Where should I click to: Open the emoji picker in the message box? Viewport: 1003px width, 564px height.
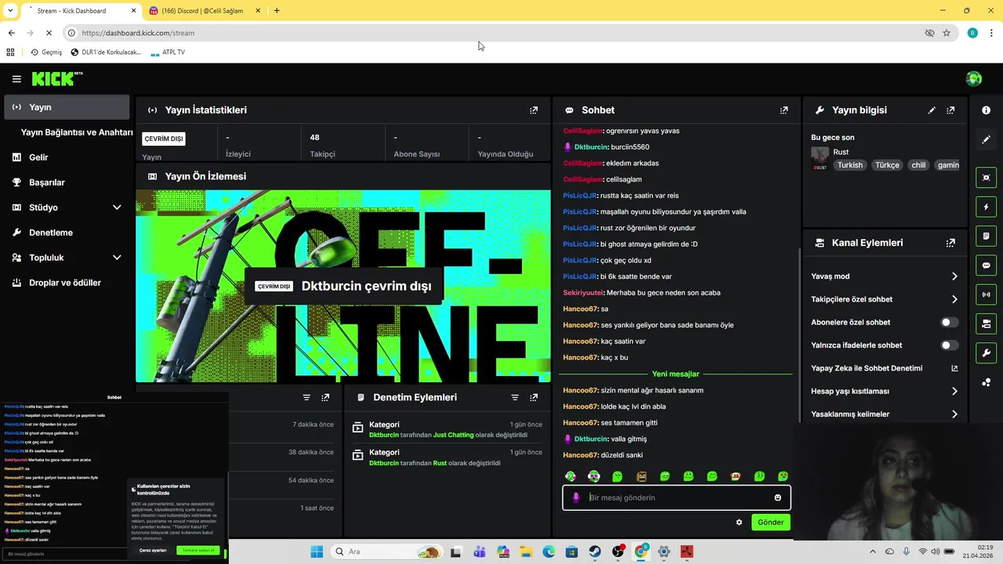pyautogui.click(x=777, y=497)
